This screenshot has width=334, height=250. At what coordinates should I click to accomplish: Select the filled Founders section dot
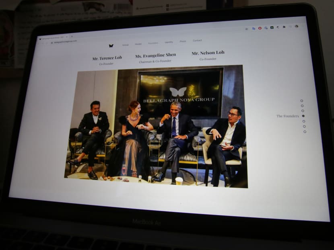coord(303,116)
